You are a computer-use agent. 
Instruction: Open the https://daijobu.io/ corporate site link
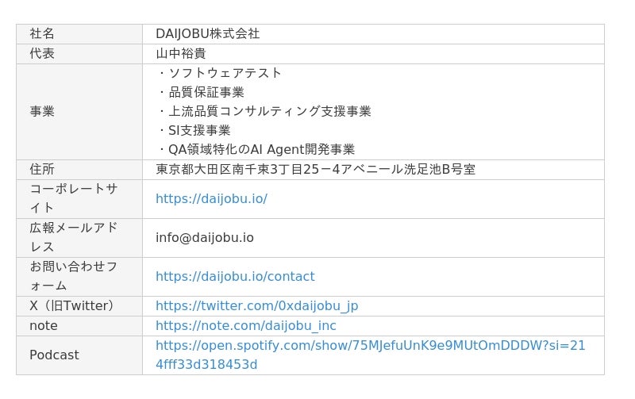211,198
